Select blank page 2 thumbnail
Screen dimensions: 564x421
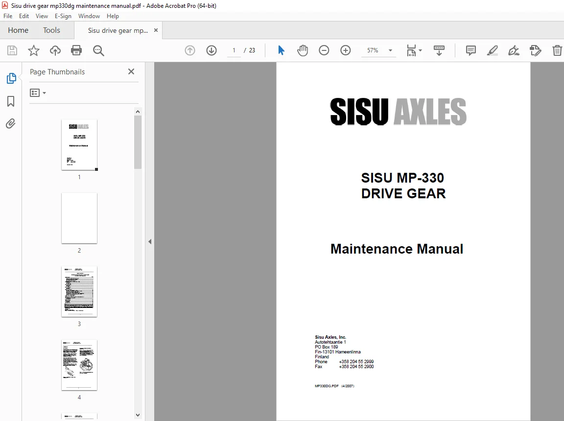pyautogui.click(x=79, y=218)
